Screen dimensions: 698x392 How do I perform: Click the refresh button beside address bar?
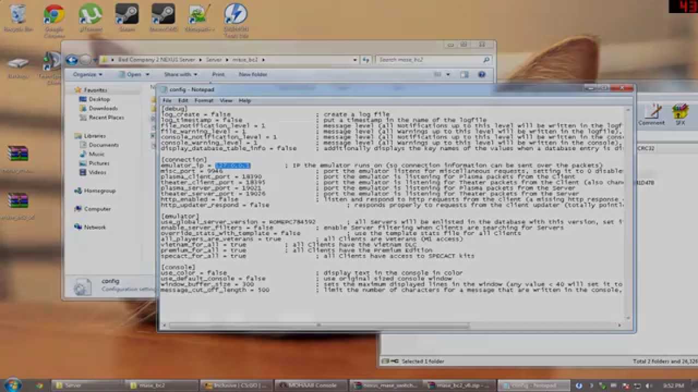[x=366, y=60]
